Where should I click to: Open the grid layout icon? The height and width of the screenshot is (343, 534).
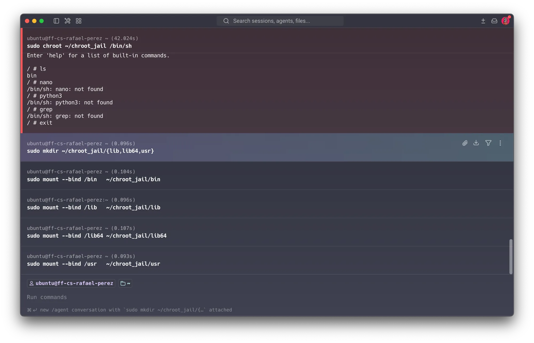pos(78,21)
